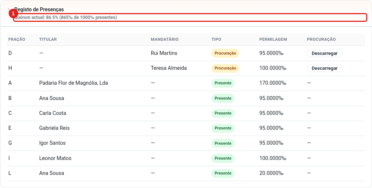Download the procuração for Teresa Almeida

(325, 68)
